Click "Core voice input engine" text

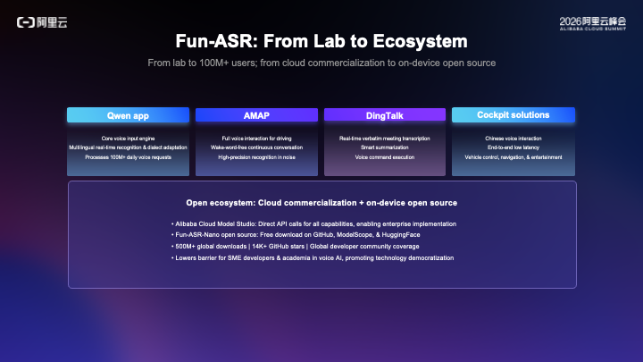coord(128,139)
